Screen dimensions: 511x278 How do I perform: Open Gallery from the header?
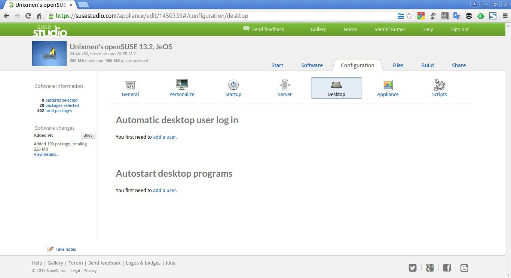[x=318, y=29]
